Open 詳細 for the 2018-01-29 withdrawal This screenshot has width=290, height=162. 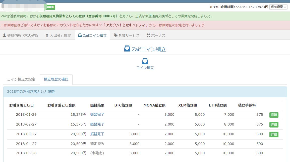click(x=274, y=115)
